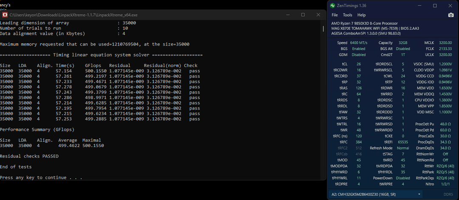Click the 6400 MT/s Speed value

[358, 43]
